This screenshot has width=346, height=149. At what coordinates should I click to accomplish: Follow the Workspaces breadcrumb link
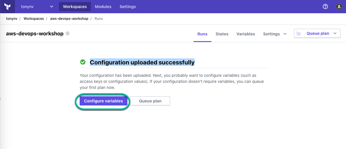click(x=34, y=19)
